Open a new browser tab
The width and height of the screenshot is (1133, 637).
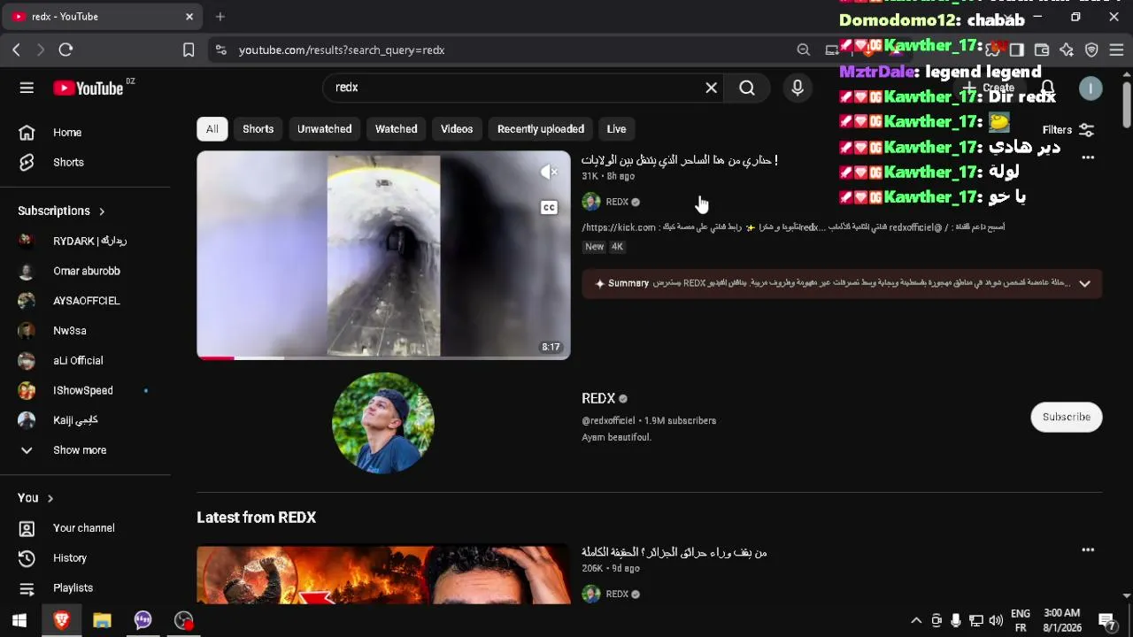[x=220, y=17]
